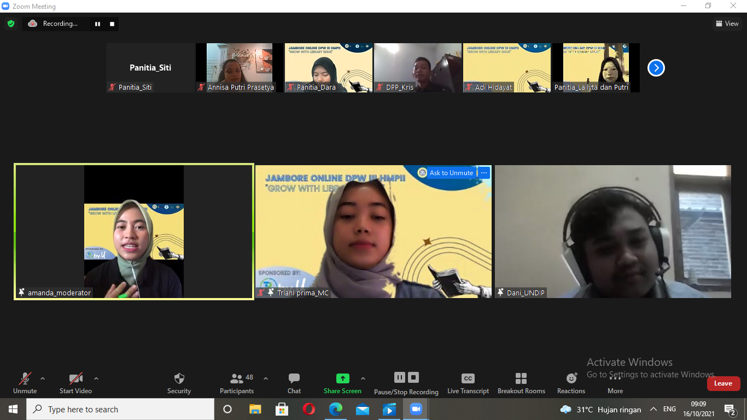Open the Security shield icon
Screen dimensions: 747x420
[179, 379]
